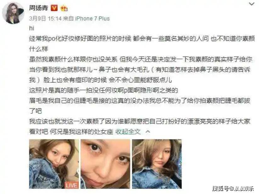259x194 pixels.
Task: Select the line starting 这照片是真的随手一拍
Action: pos(104,90)
